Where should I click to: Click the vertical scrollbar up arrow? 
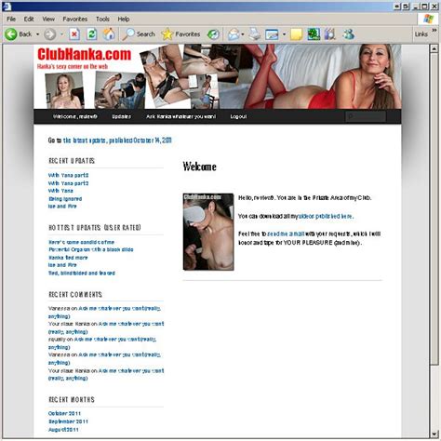click(434, 48)
